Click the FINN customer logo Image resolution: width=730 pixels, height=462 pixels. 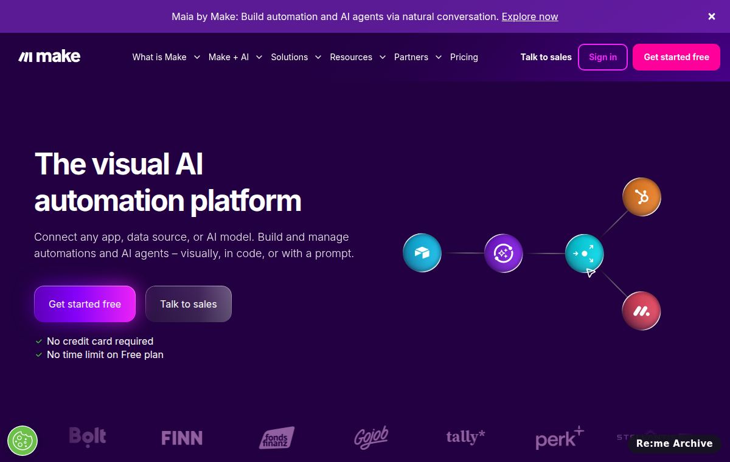click(182, 438)
